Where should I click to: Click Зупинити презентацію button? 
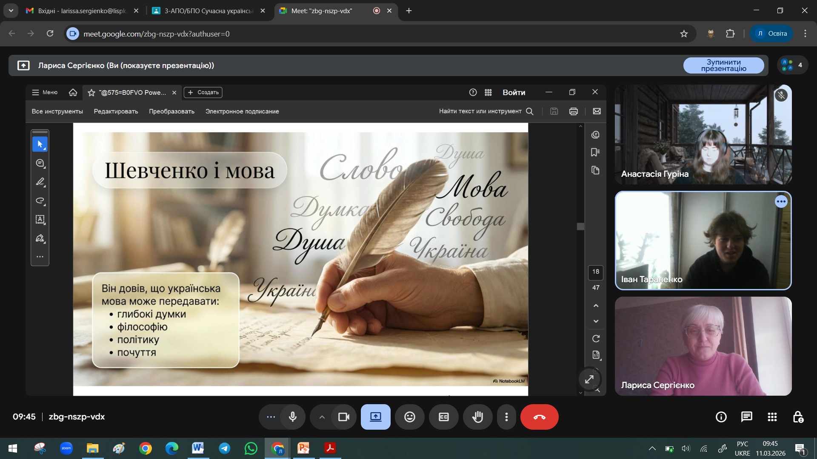tap(723, 65)
